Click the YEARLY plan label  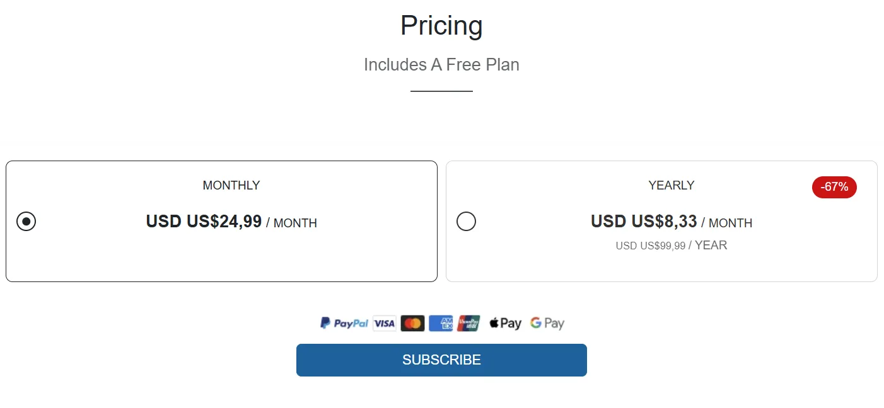coord(671,186)
